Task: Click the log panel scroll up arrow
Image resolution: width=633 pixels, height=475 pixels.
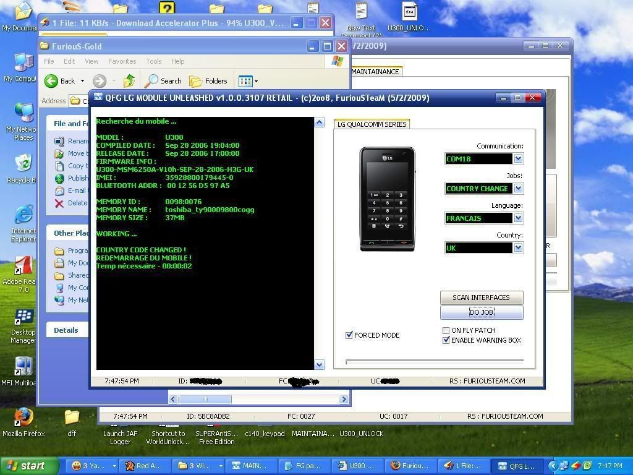Action: [320, 122]
